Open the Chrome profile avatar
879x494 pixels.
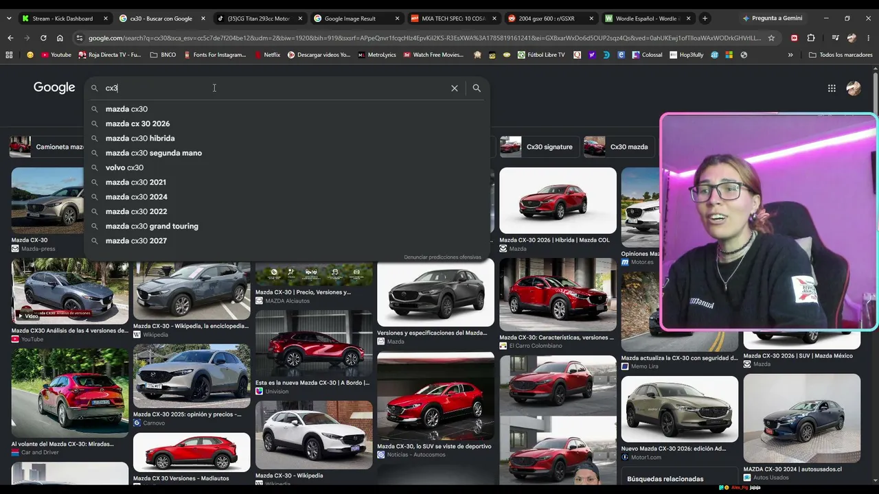tap(852, 38)
